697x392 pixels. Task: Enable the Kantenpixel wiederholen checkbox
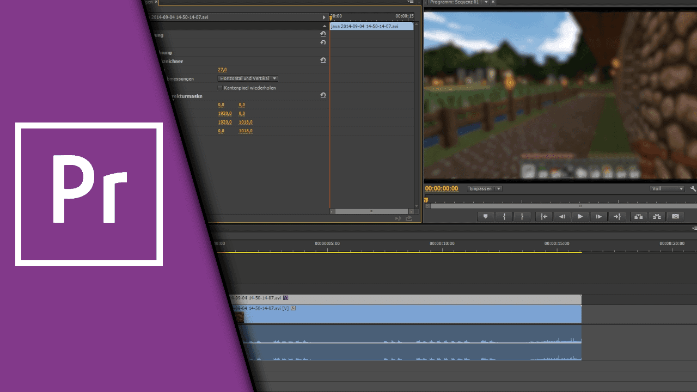coord(220,88)
